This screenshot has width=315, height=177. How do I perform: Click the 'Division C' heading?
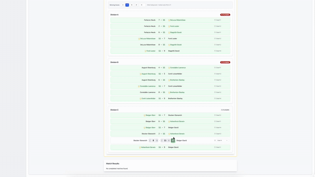tap(114, 110)
